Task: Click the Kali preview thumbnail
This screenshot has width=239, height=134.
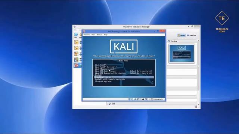Action: tap(181, 53)
